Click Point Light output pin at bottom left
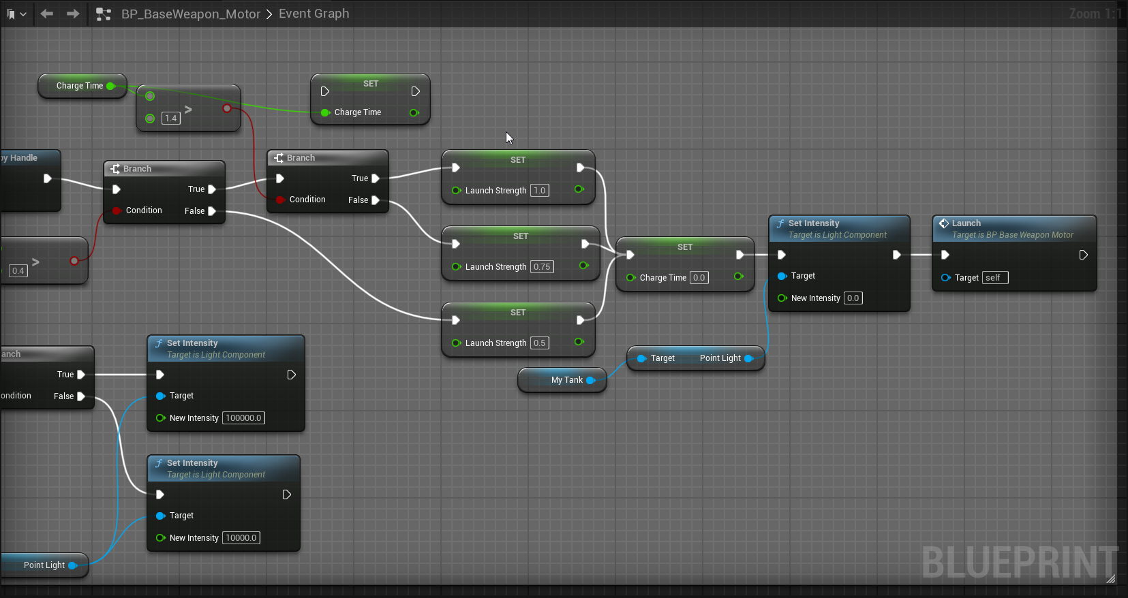The image size is (1128, 598). pos(72,565)
